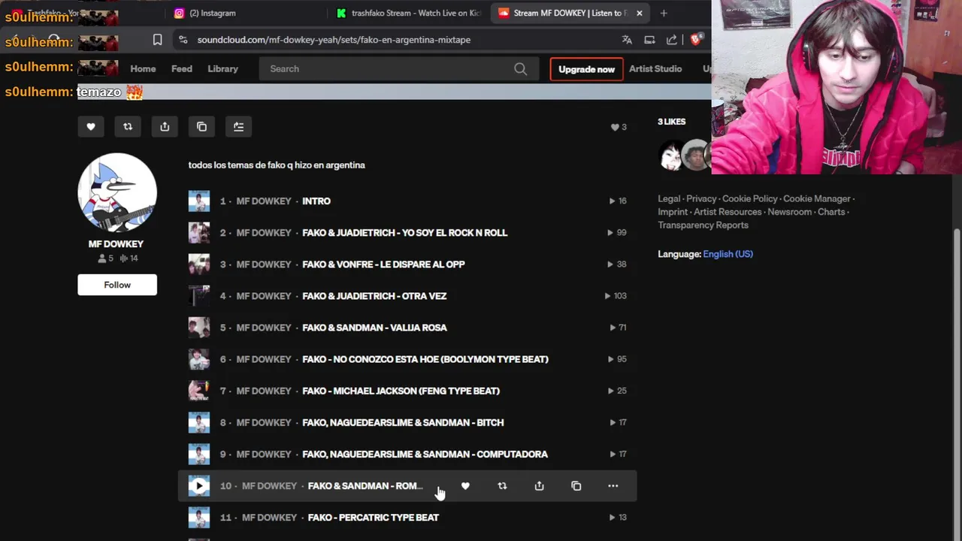962x541 pixels.
Task: Open more options for track 10
Action: tap(613, 486)
